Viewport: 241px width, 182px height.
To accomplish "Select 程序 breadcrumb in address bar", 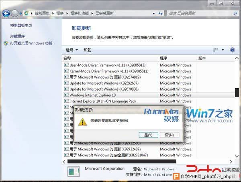I will click(60, 13).
